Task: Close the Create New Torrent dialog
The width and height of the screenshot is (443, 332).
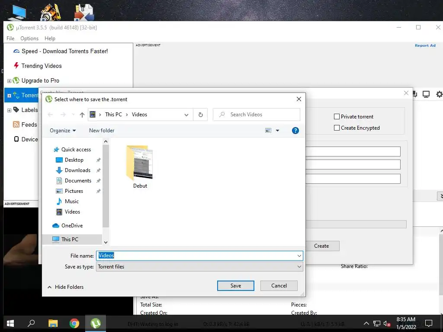Action: [x=406, y=93]
